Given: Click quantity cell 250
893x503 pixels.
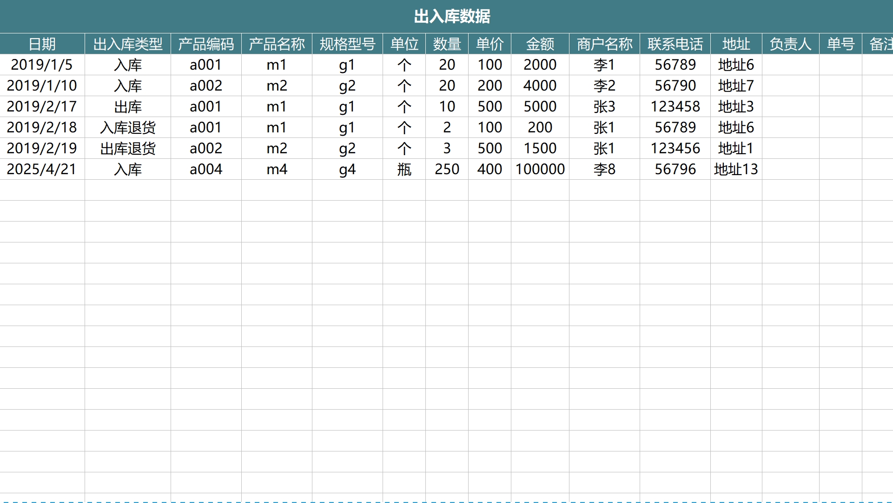Looking at the screenshot, I should coord(447,169).
